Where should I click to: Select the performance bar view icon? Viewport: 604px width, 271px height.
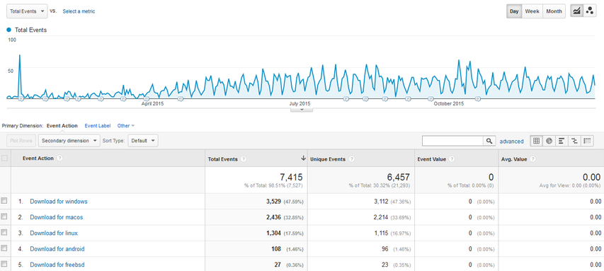(x=562, y=141)
